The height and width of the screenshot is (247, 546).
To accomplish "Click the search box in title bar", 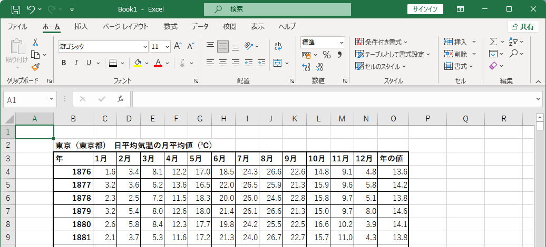I will click(x=277, y=9).
